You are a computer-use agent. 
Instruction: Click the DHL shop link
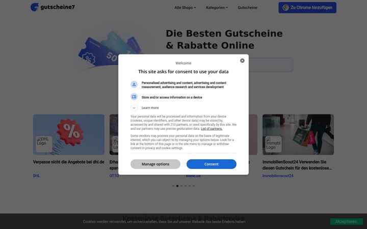[x=37, y=176]
